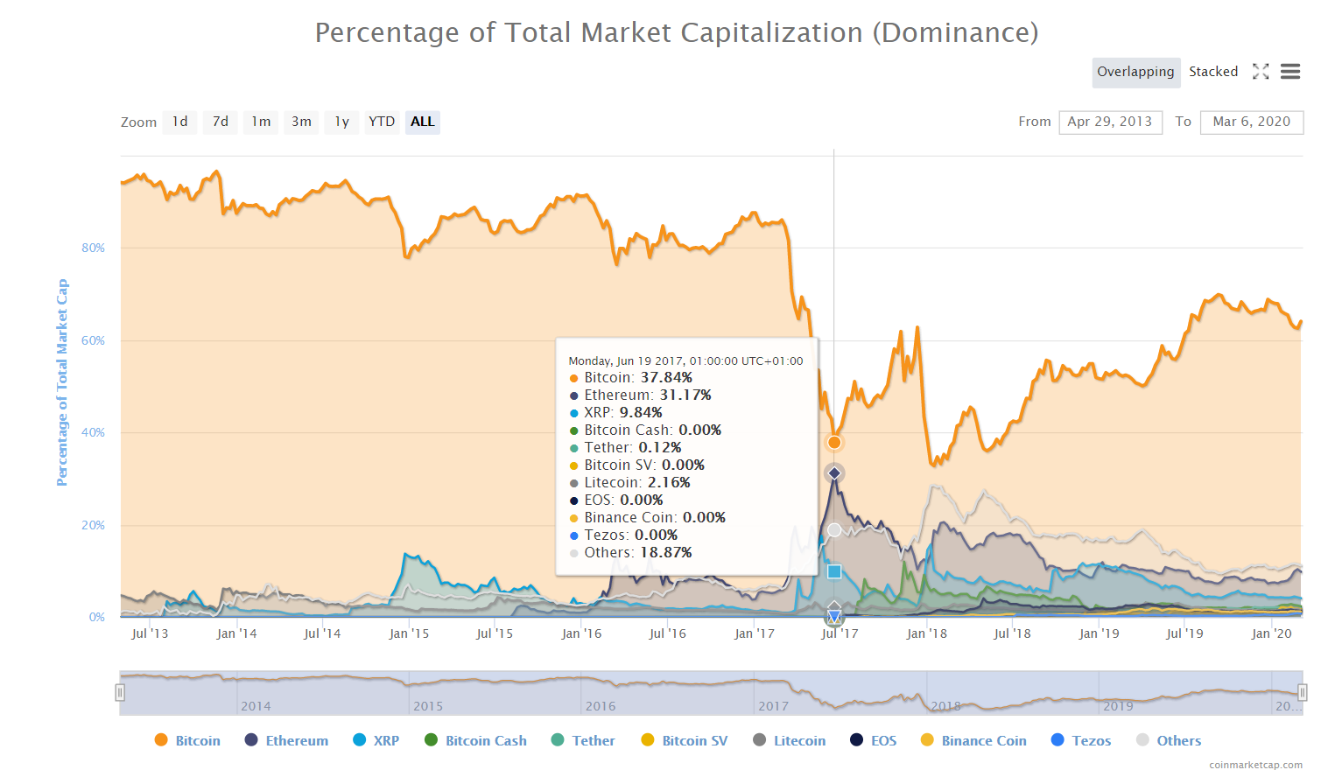
Task: Click the Litecoin 2.16% tooltip row
Action: point(630,483)
